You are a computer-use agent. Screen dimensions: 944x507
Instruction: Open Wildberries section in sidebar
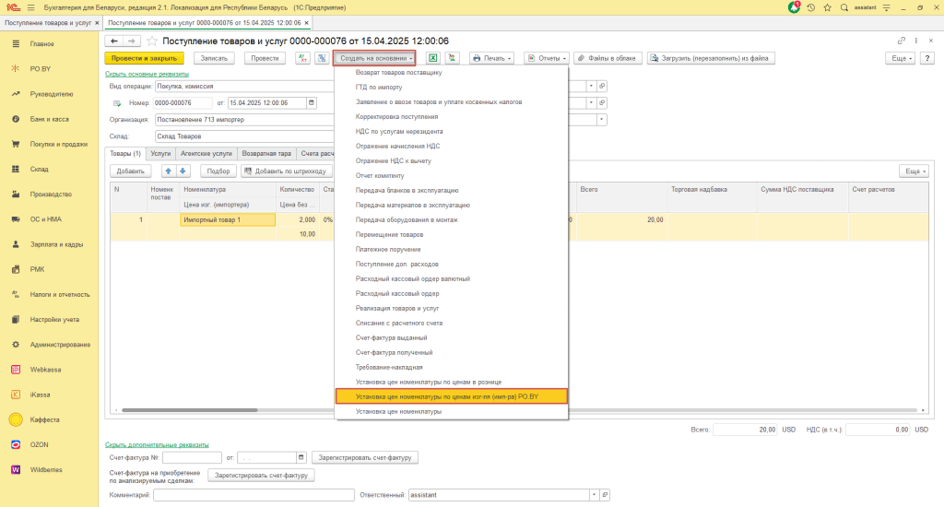coord(46,470)
